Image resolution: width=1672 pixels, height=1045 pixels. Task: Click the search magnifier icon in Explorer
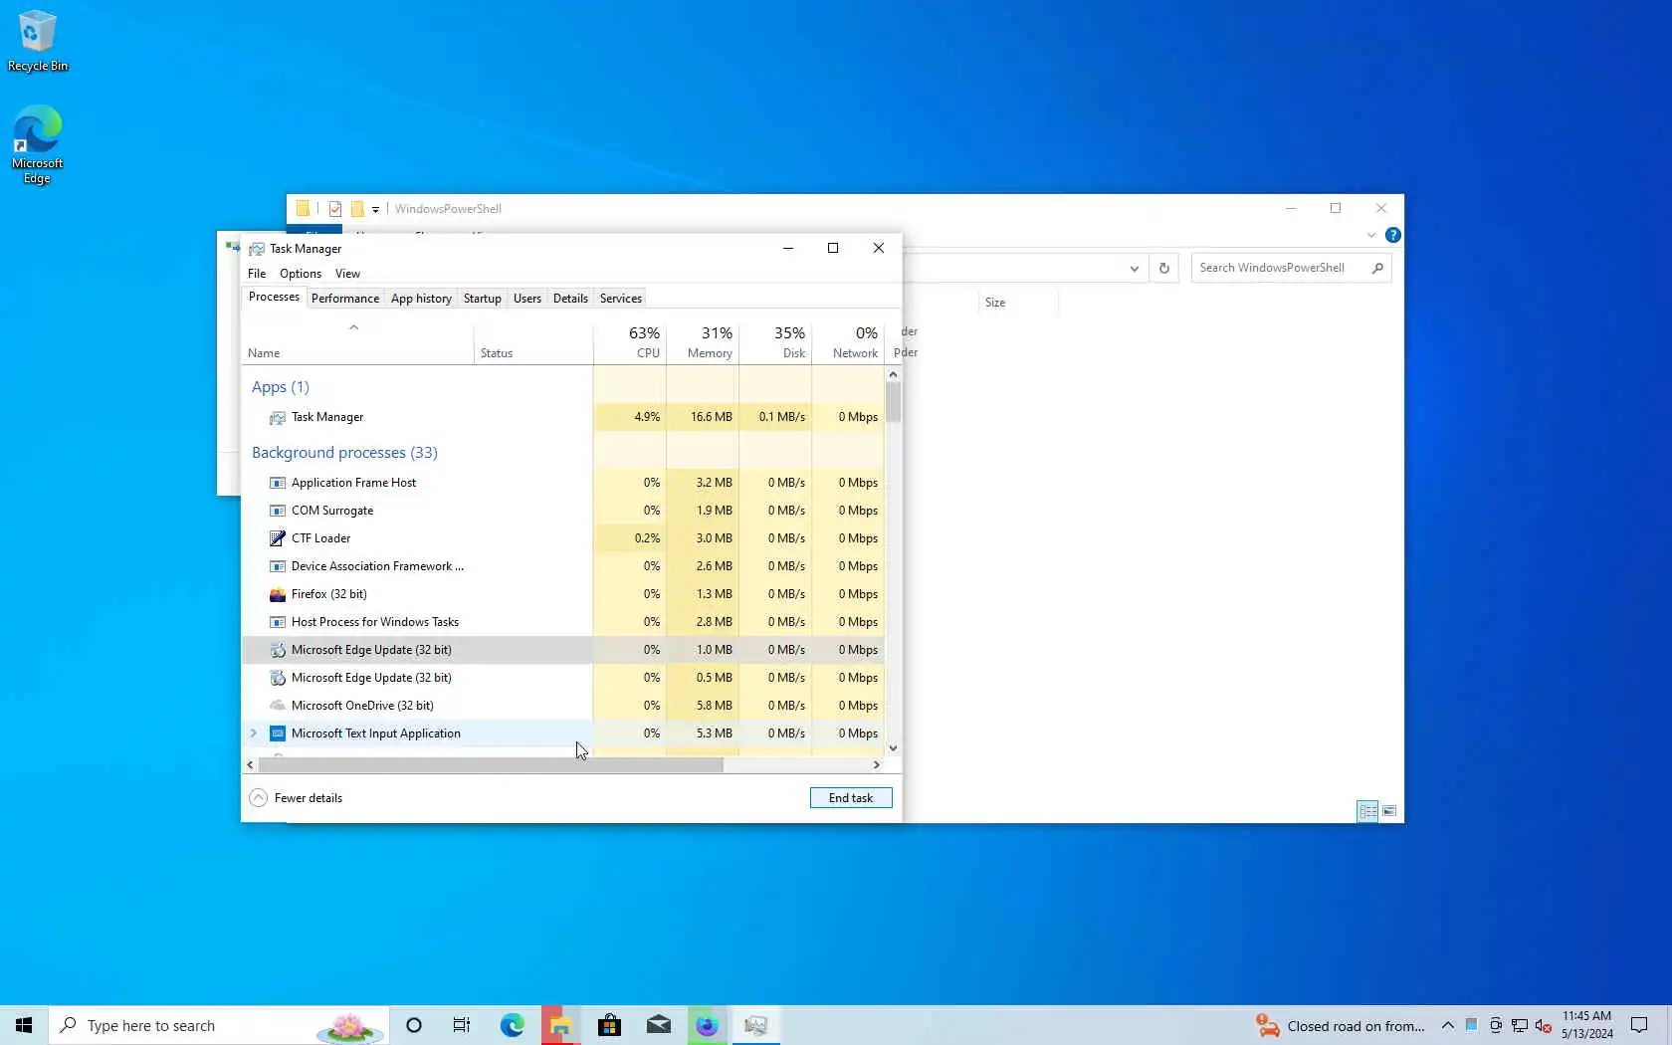[x=1377, y=268]
